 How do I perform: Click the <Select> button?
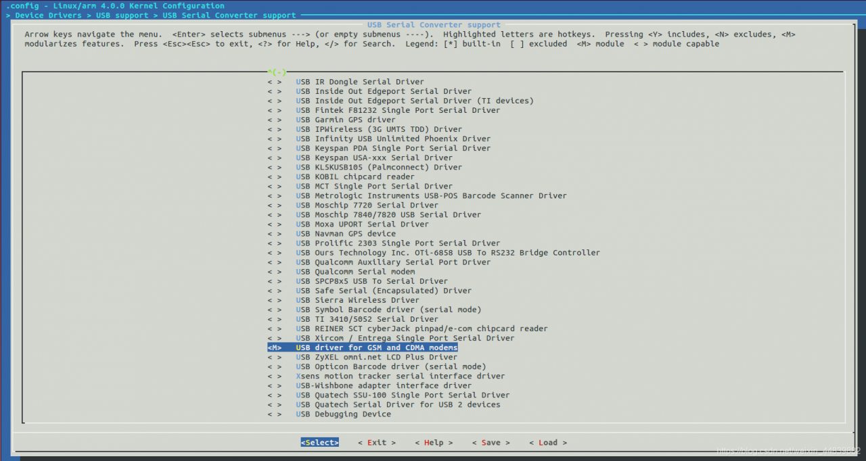point(320,443)
